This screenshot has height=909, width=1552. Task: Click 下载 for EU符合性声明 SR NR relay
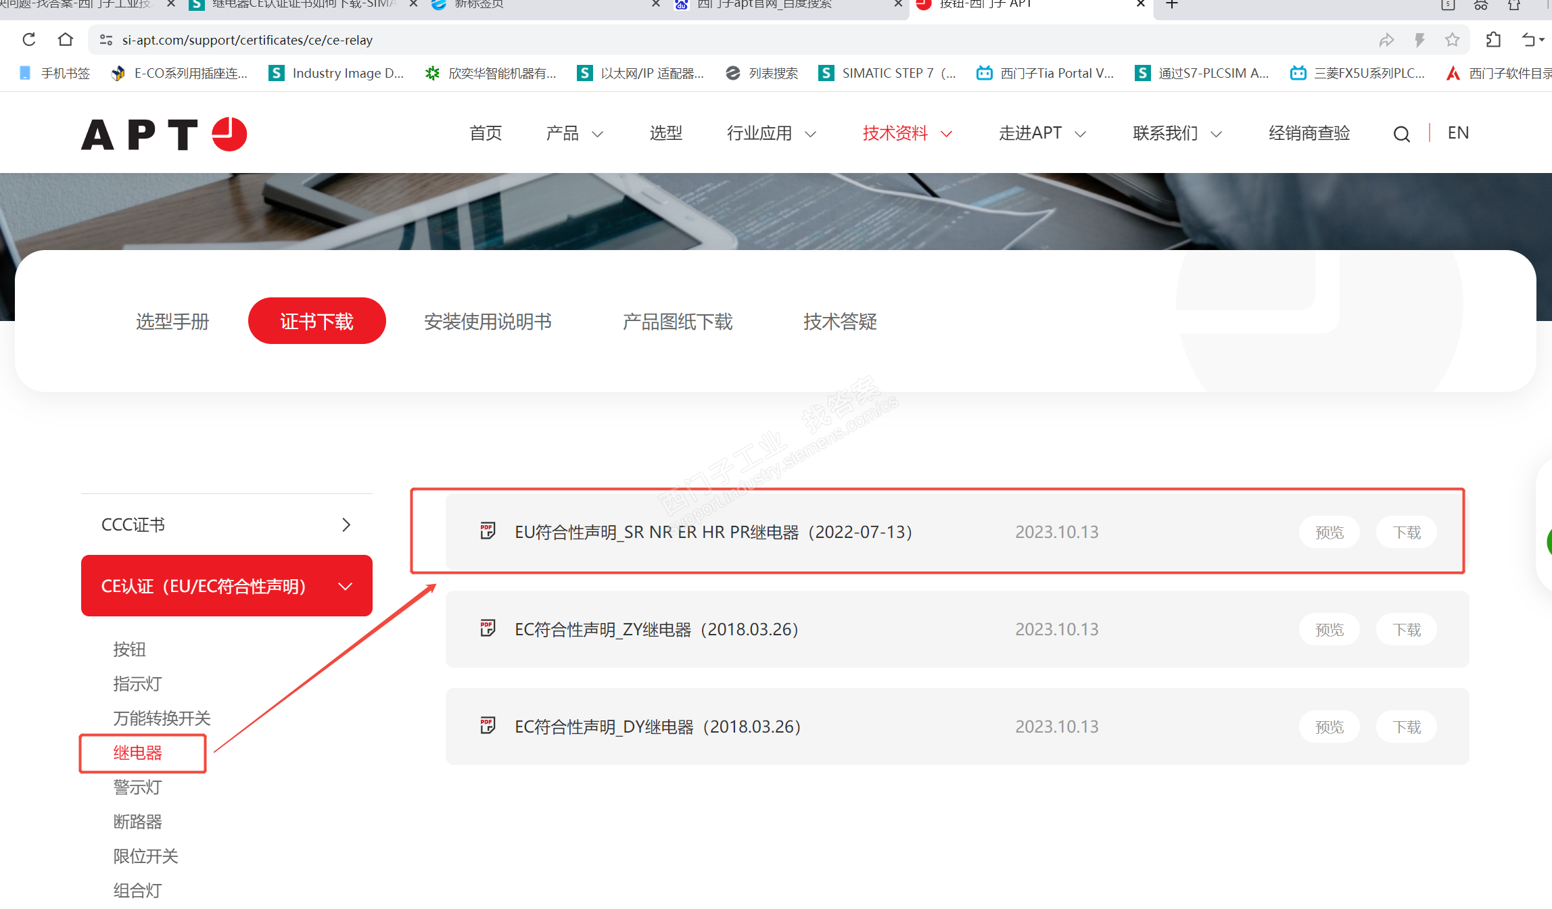click(1407, 533)
